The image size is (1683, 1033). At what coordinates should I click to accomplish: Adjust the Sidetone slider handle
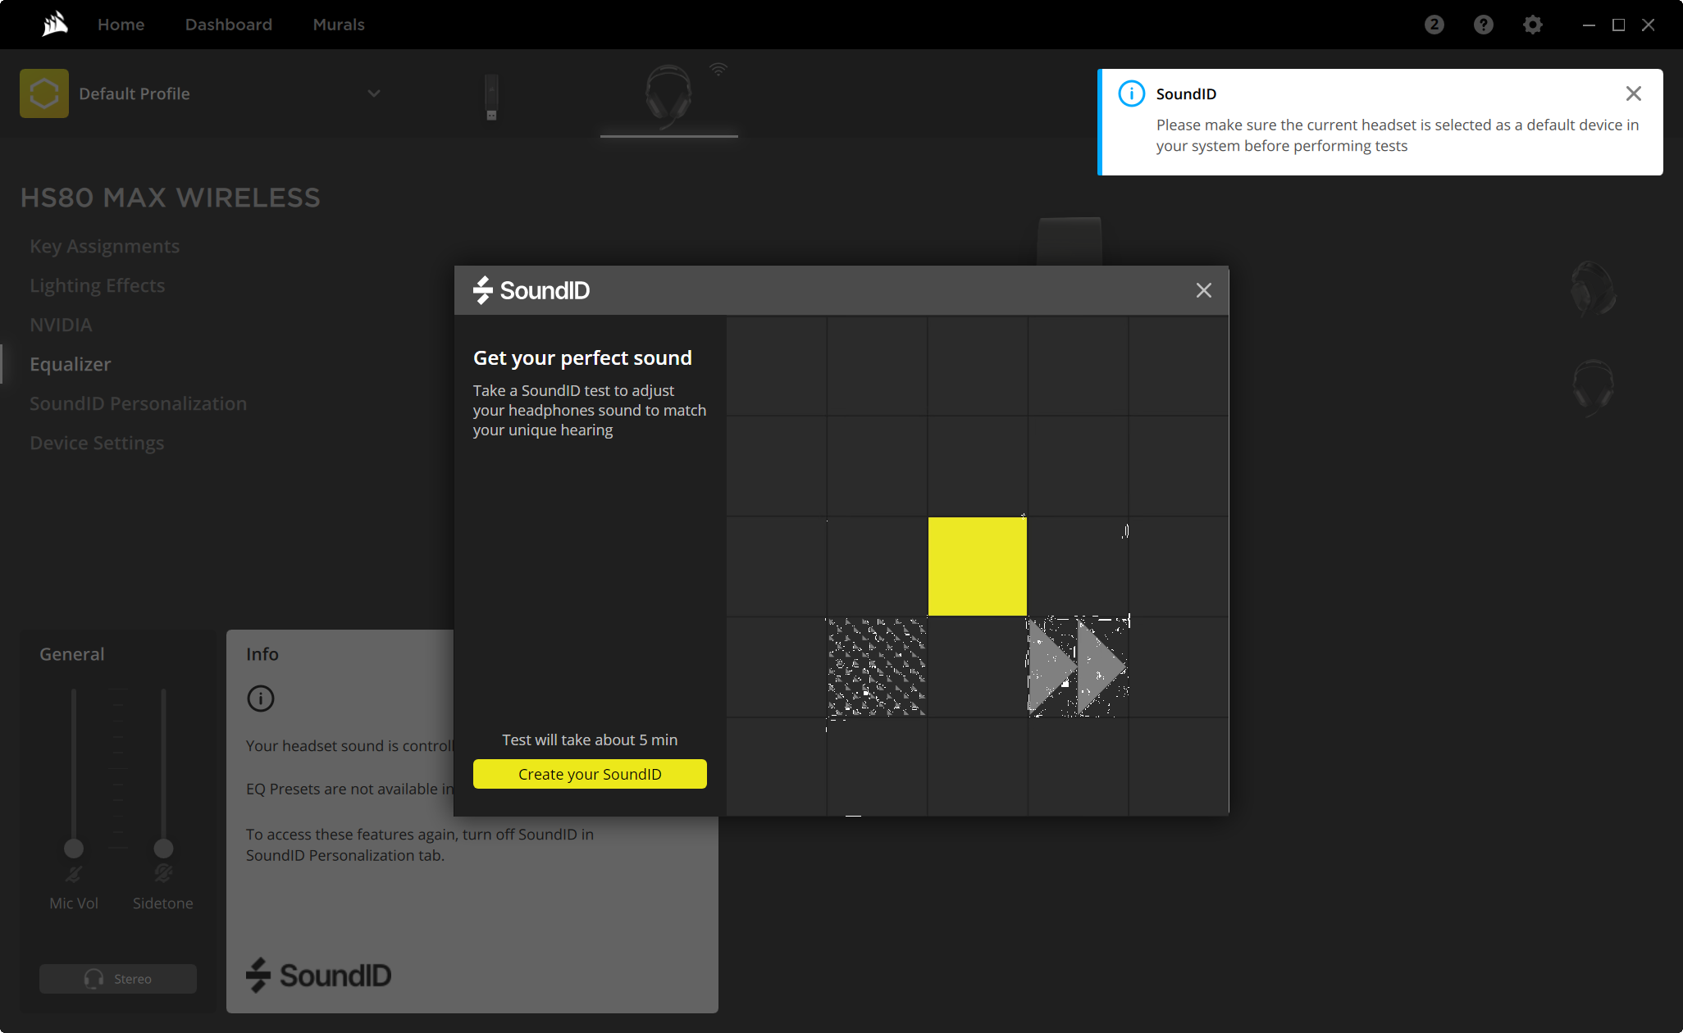pos(163,848)
